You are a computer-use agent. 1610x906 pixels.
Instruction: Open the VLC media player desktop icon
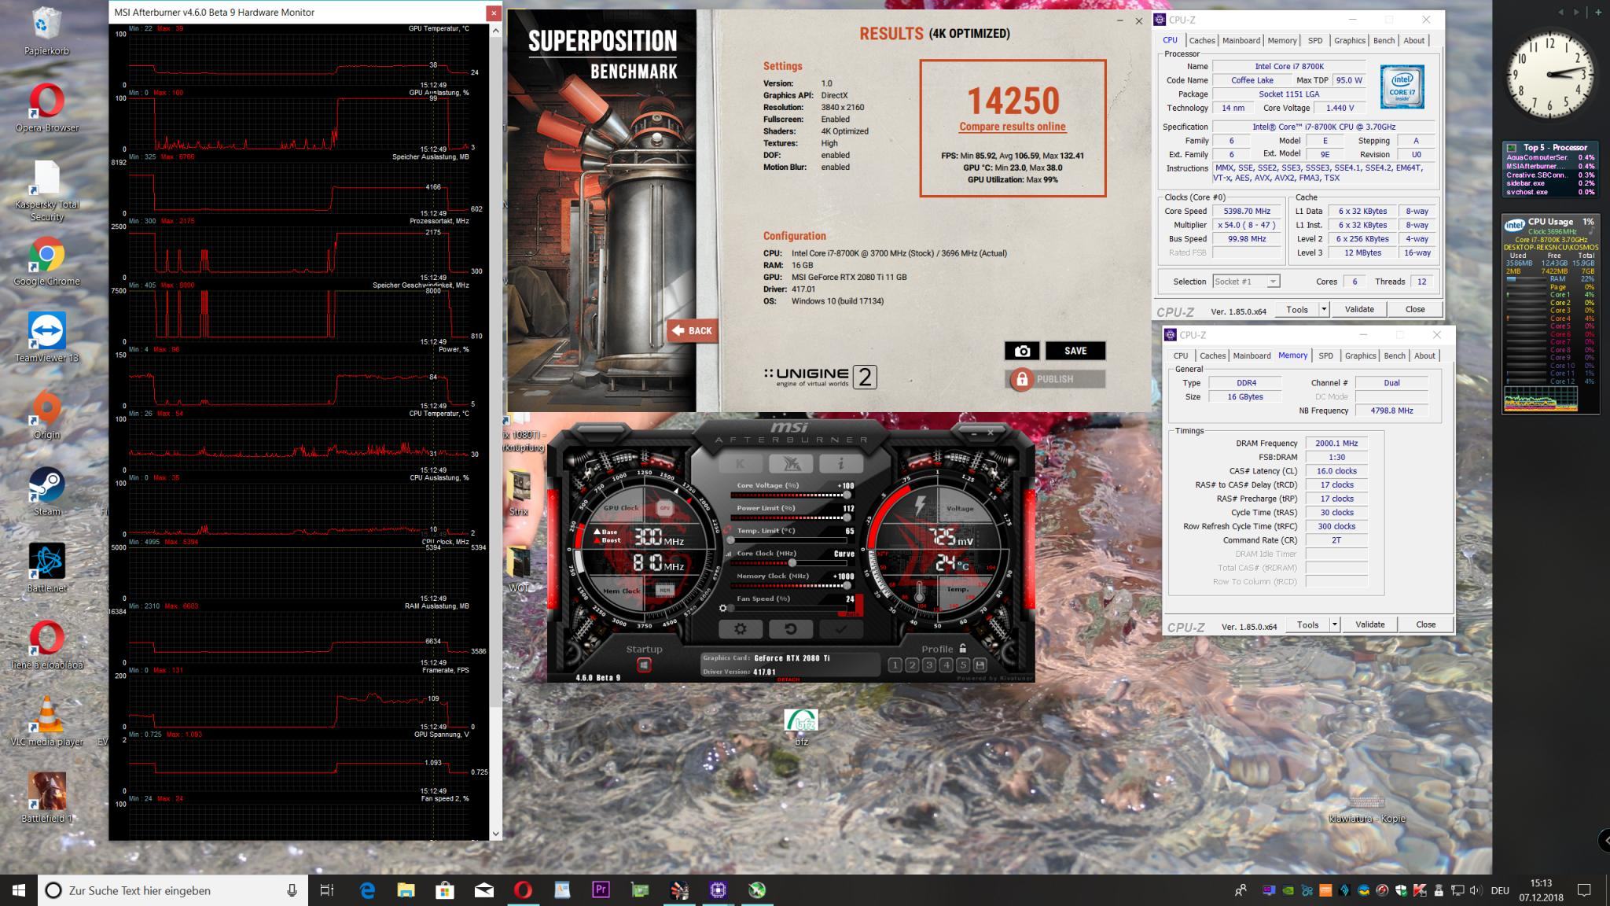click(x=47, y=721)
